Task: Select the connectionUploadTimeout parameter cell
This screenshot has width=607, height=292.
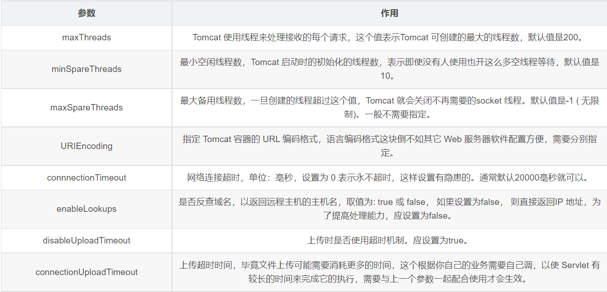Action: pos(86,272)
